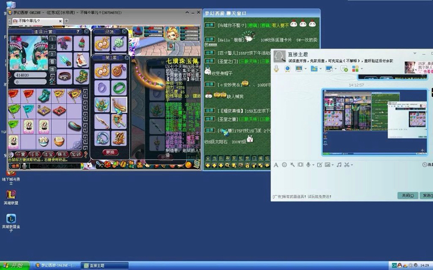Toggle the 全 channel filter in chat
This screenshot has height=270, width=433.
tap(207, 158)
